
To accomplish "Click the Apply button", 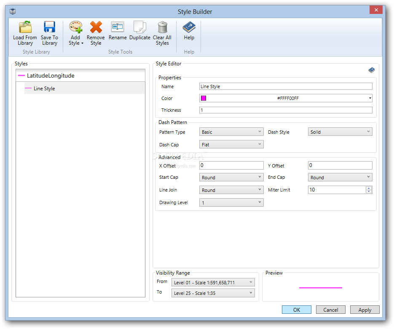I will point(365,310).
